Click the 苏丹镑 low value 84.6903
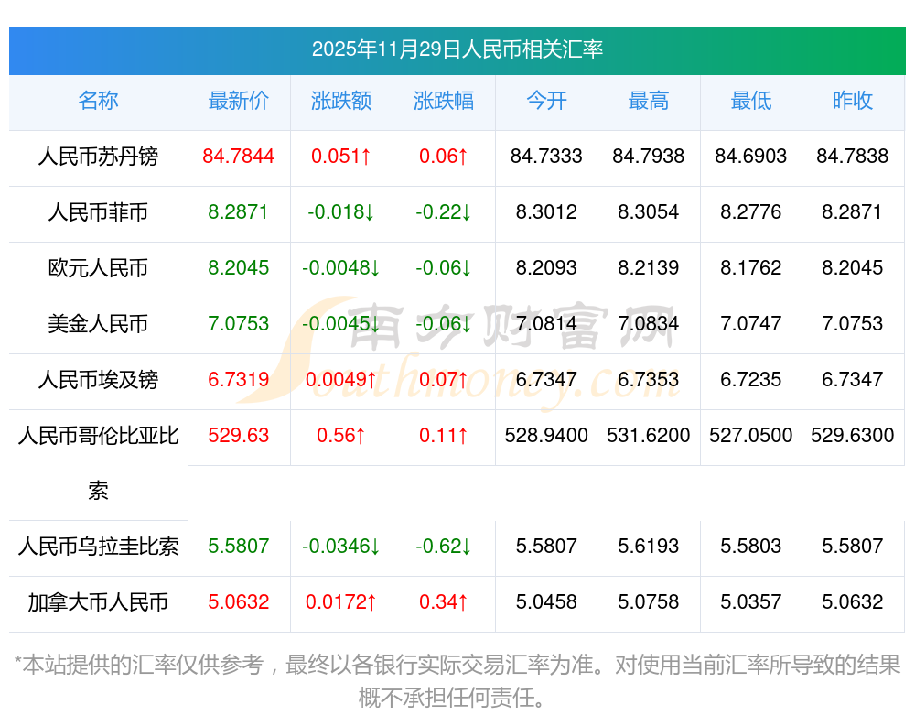The width and height of the screenshot is (915, 726). [x=751, y=156]
